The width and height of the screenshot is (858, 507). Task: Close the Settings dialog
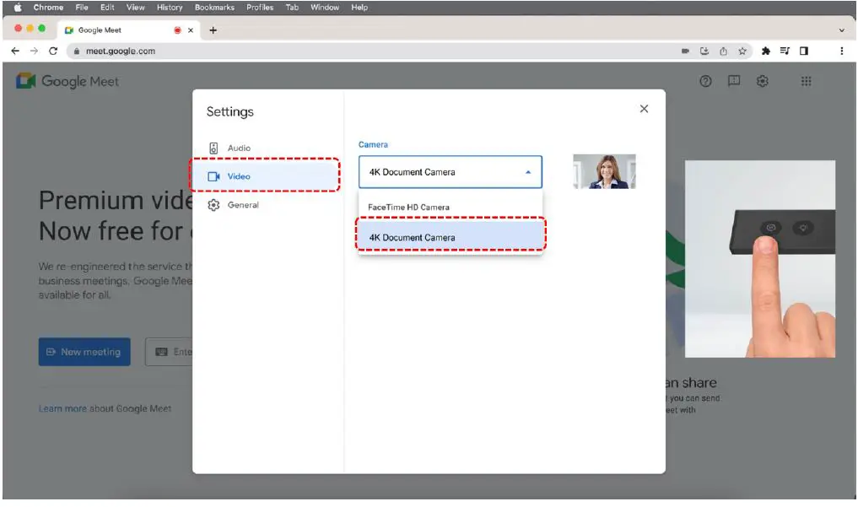(x=644, y=109)
